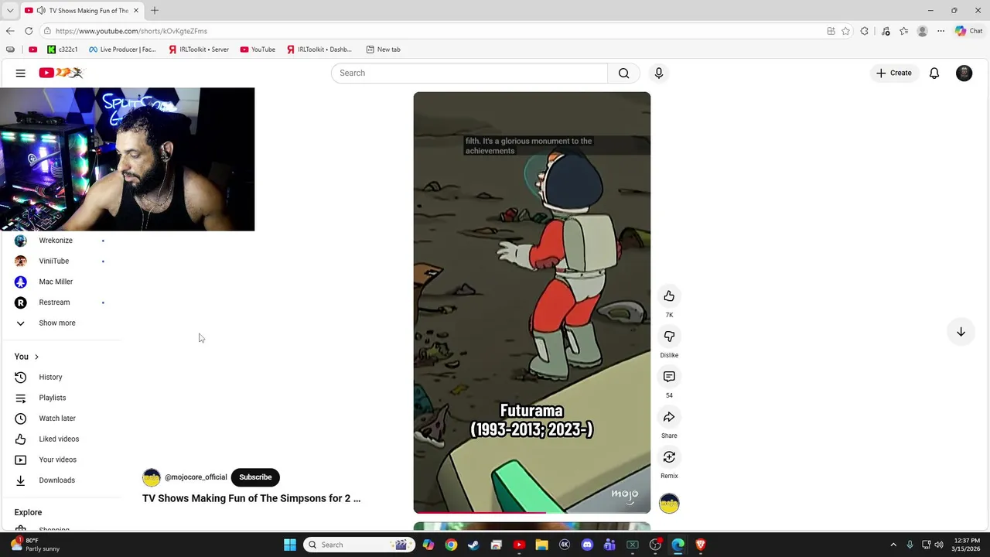Open the comments panel showing 54
990x557 pixels.
tap(669, 377)
